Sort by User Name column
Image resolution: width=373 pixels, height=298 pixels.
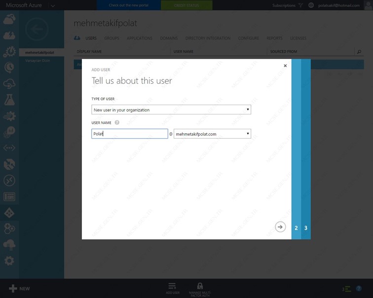point(183,51)
